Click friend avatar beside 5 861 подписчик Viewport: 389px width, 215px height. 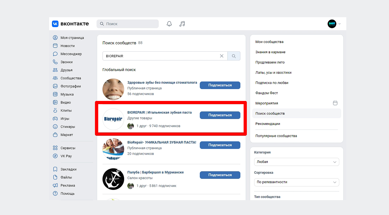(x=131, y=186)
